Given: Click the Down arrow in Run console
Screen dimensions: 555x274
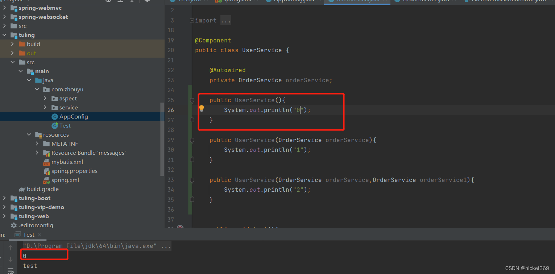Looking at the screenshot, I should 11,259.
